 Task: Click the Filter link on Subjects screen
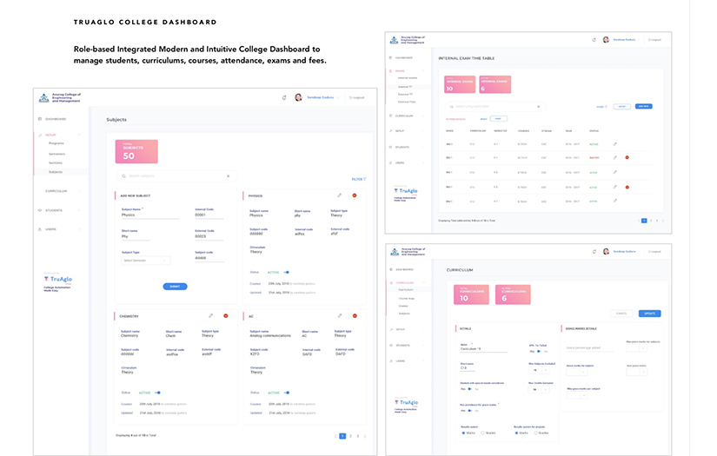[359, 179]
